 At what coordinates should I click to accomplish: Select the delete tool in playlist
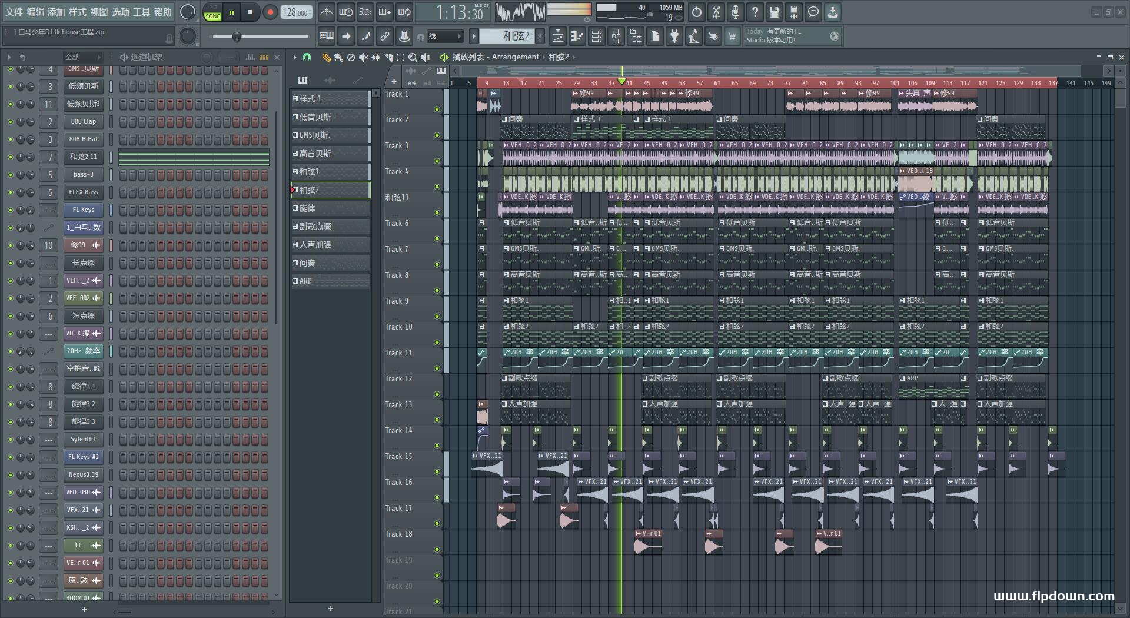(351, 57)
